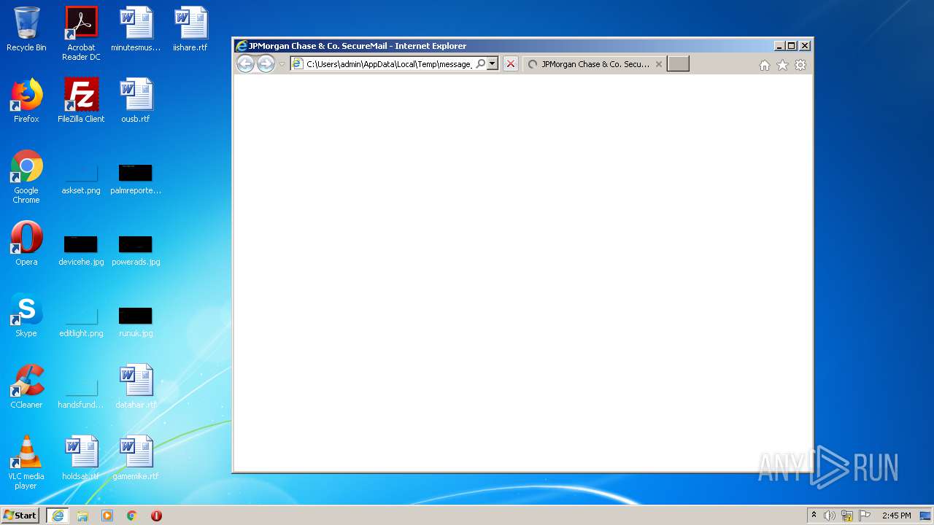Select the Google Chrome desktop shortcut

click(26, 176)
